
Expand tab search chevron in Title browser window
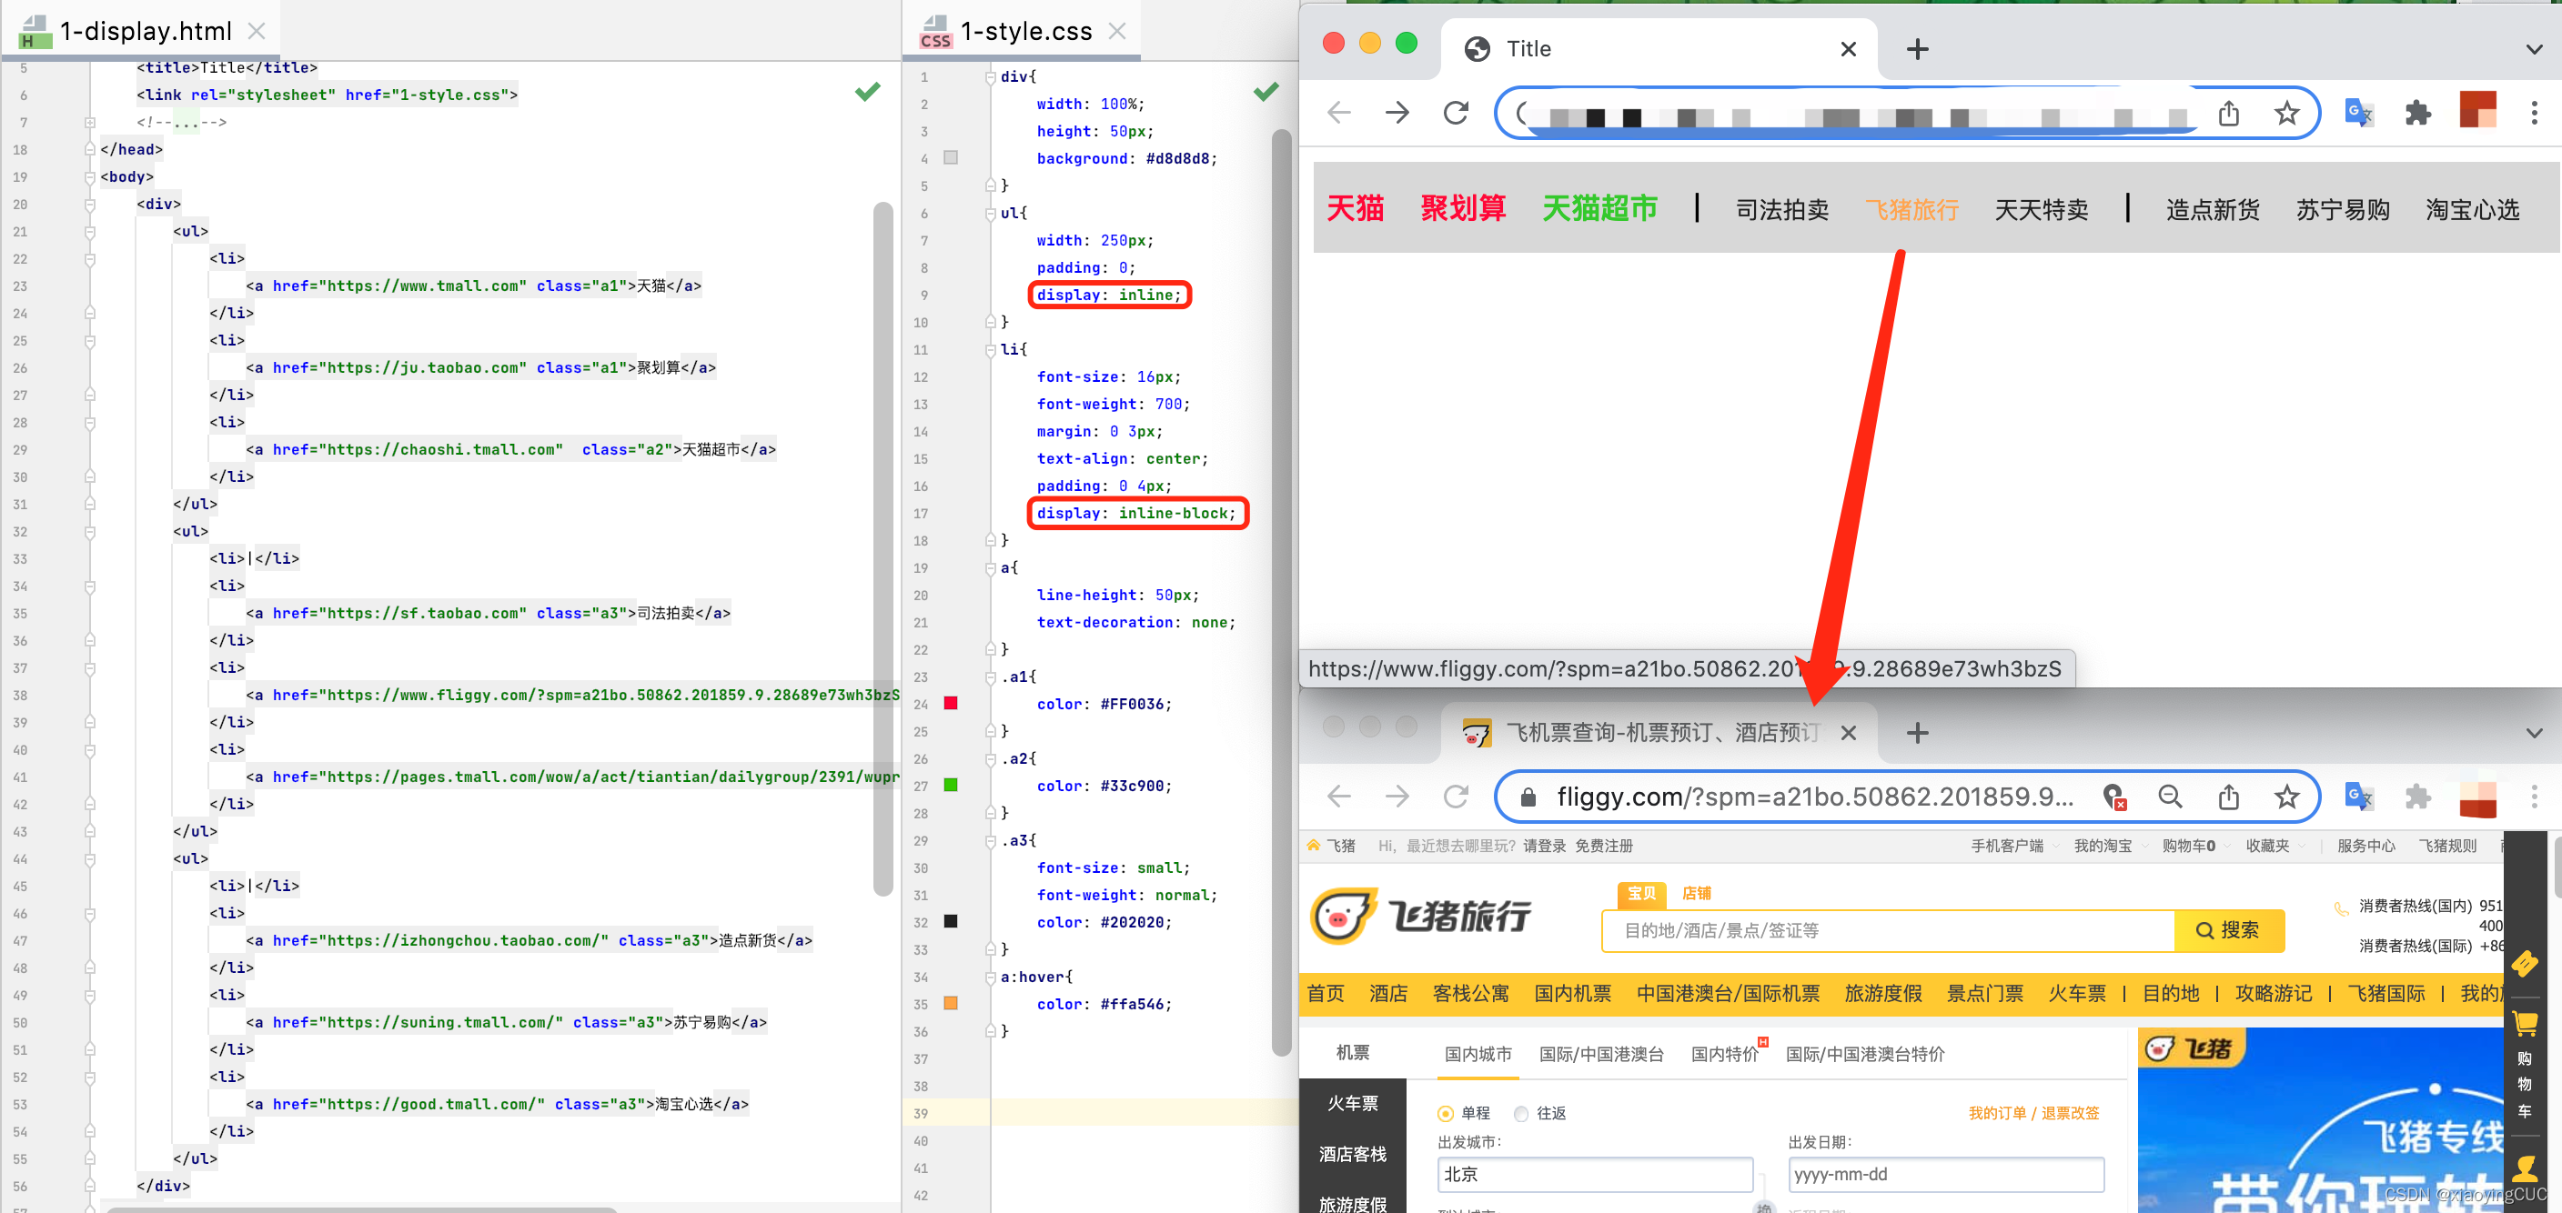click(2534, 49)
